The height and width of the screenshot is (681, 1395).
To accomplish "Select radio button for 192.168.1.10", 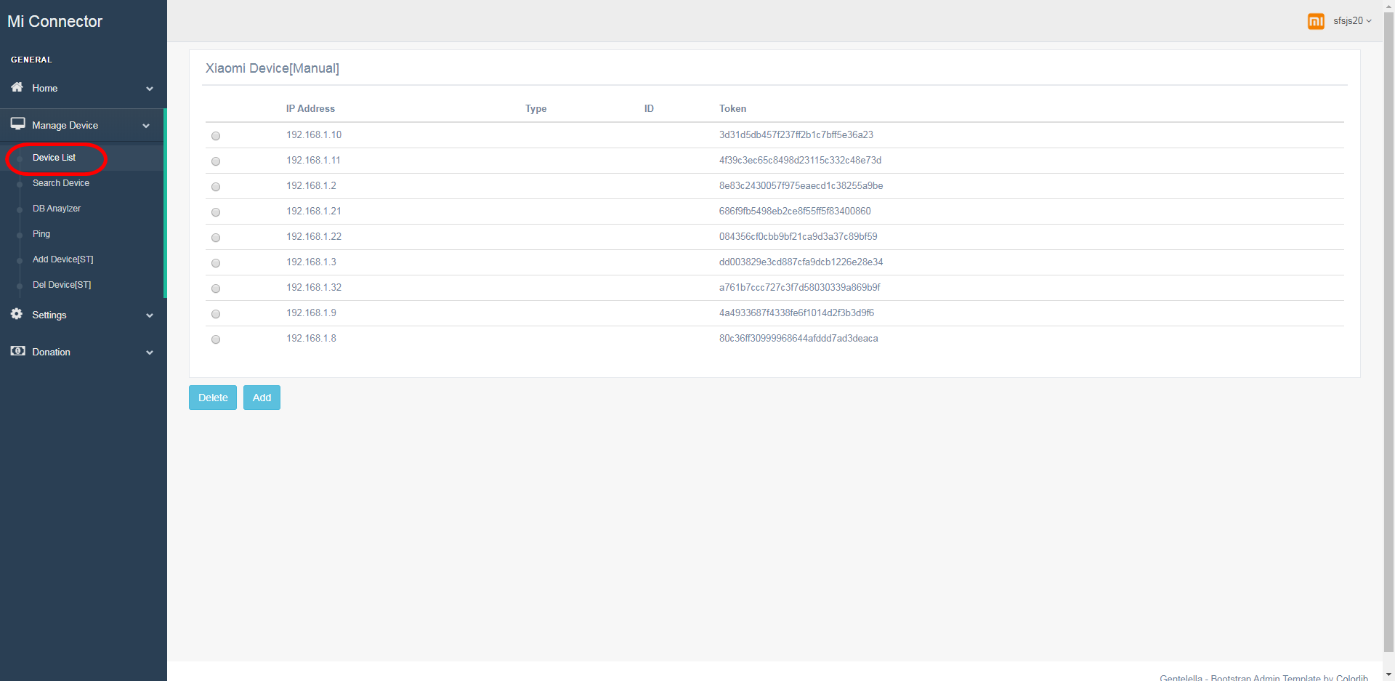I will coord(216,136).
